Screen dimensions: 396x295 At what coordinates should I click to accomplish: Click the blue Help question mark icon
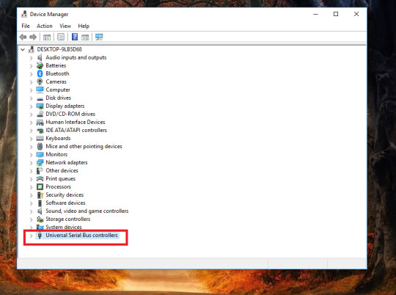click(x=75, y=37)
